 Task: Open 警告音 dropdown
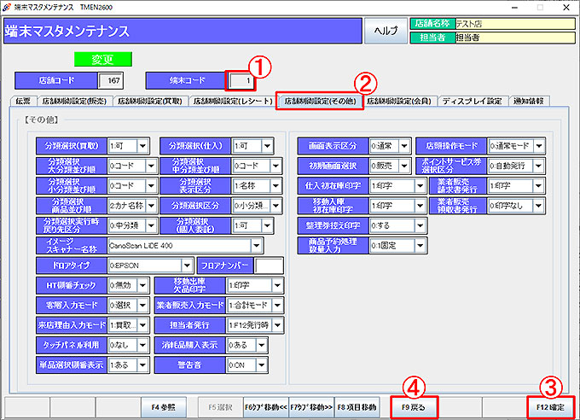click(x=261, y=365)
